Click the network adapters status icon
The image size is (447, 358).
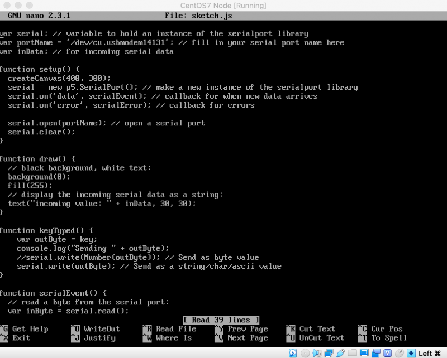point(329,353)
